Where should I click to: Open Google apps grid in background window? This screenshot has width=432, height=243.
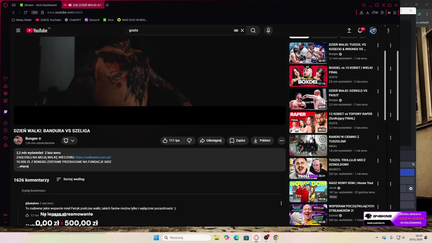pyautogui.click(x=424, y=34)
